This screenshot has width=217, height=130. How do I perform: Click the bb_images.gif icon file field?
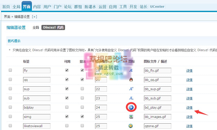[158, 117]
